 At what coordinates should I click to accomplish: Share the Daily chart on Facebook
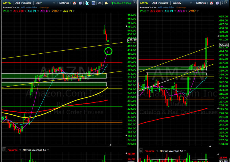tap(93, 3)
